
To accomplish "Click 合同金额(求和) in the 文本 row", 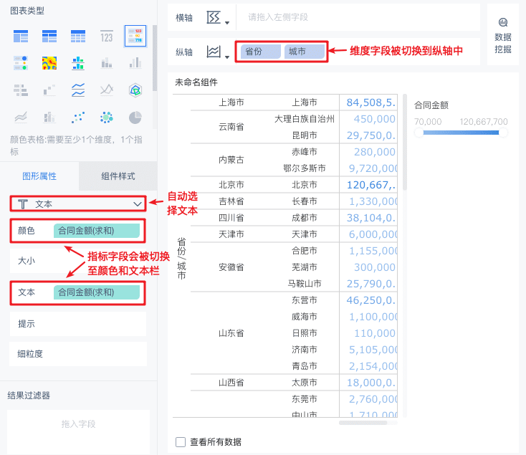I will point(97,292).
